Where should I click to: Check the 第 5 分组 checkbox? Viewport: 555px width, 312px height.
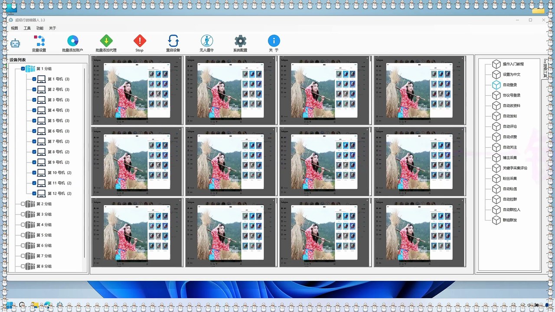(x=23, y=235)
